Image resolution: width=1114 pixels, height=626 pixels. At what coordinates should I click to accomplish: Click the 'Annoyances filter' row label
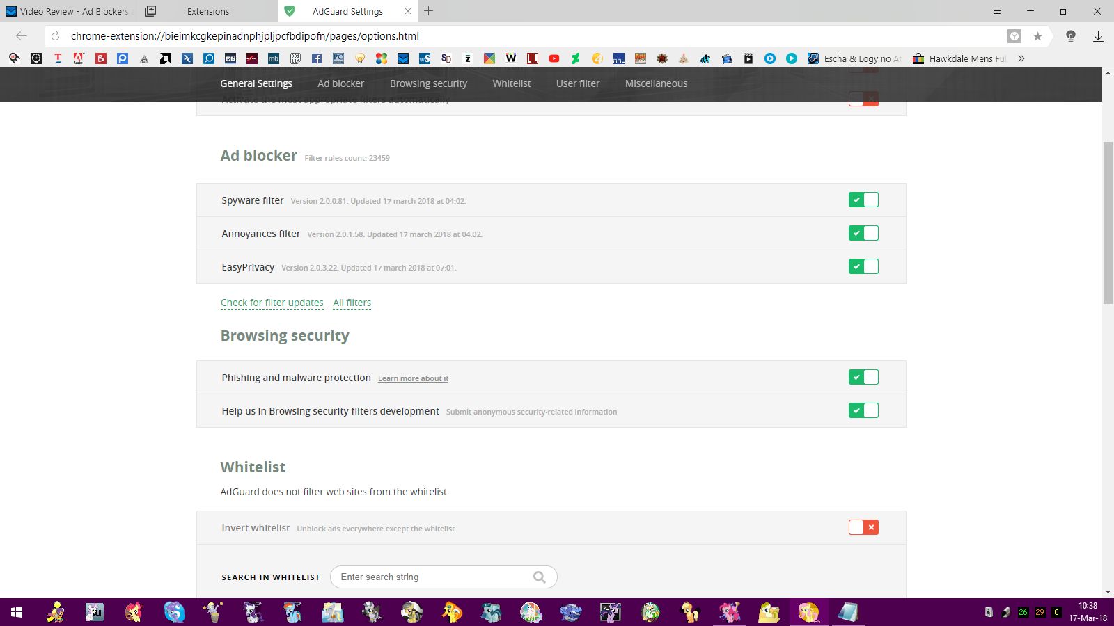click(x=261, y=234)
